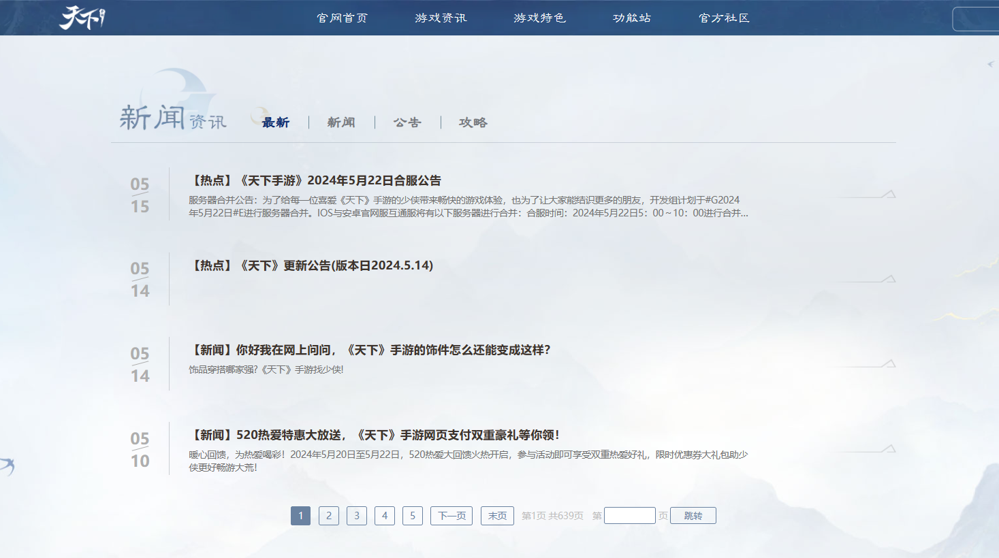Switch to the 攻略 news tab
999x558 pixels.
click(x=473, y=122)
